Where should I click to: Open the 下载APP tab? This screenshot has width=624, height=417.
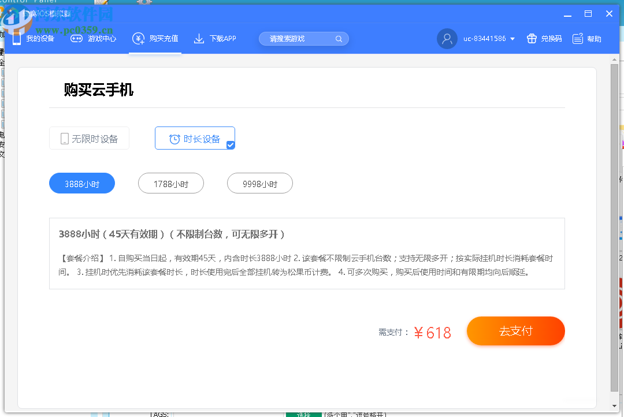pyautogui.click(x=215, y=38)
